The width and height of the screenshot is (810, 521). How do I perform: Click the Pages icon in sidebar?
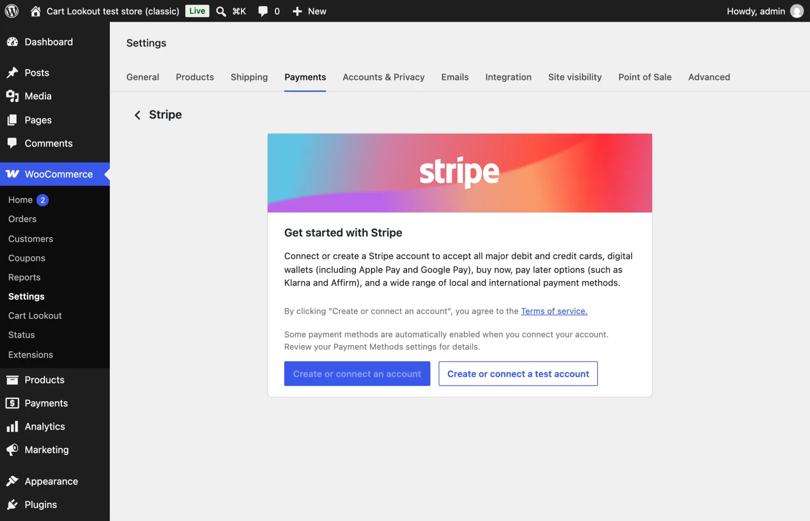pos(12,120)
